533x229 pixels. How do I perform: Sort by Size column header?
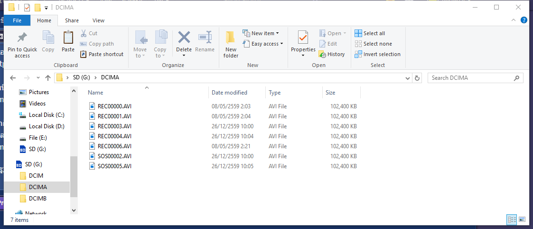(x=330, y=93)
